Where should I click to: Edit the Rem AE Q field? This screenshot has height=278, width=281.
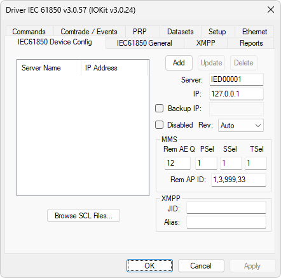[x=177, y=163]
